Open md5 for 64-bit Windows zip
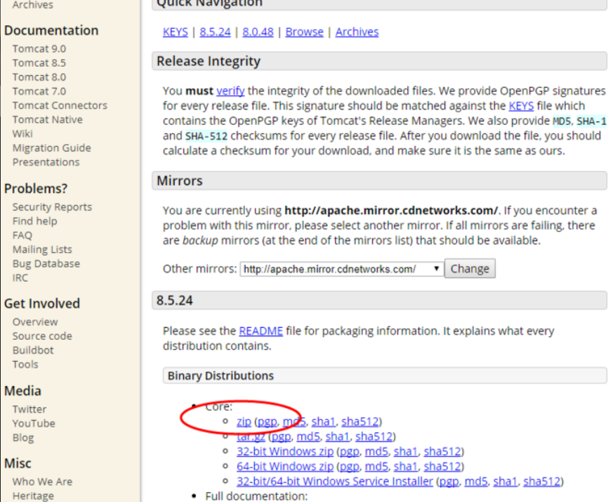Screen dimensions: 613x502 376,466
